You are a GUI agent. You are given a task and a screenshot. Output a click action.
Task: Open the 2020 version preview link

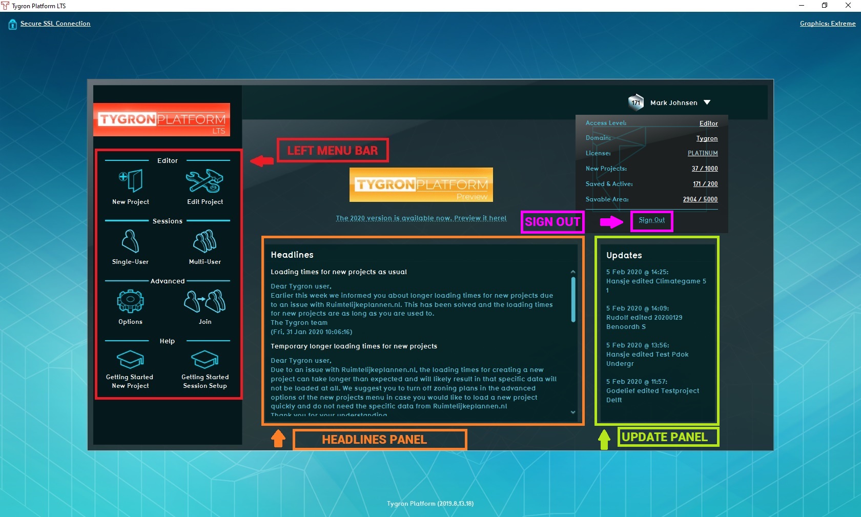point(421,218)
